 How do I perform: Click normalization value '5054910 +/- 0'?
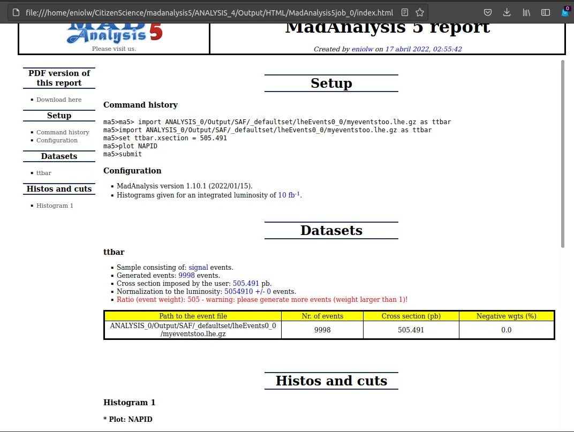coord(247,291)
